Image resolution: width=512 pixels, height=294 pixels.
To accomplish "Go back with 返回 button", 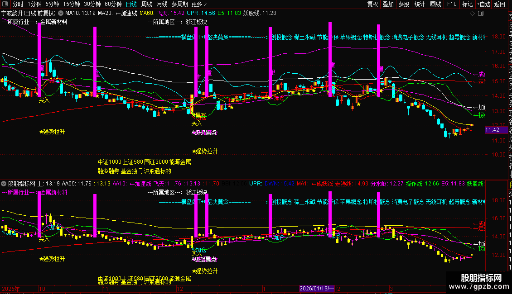I will [x=500, y=4].
